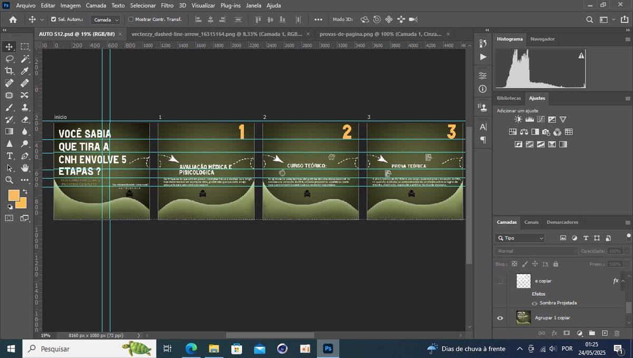Open the Preen. fill dropdown
The width and height of the screenshot is (633, 358).
(x=626, y=263)
